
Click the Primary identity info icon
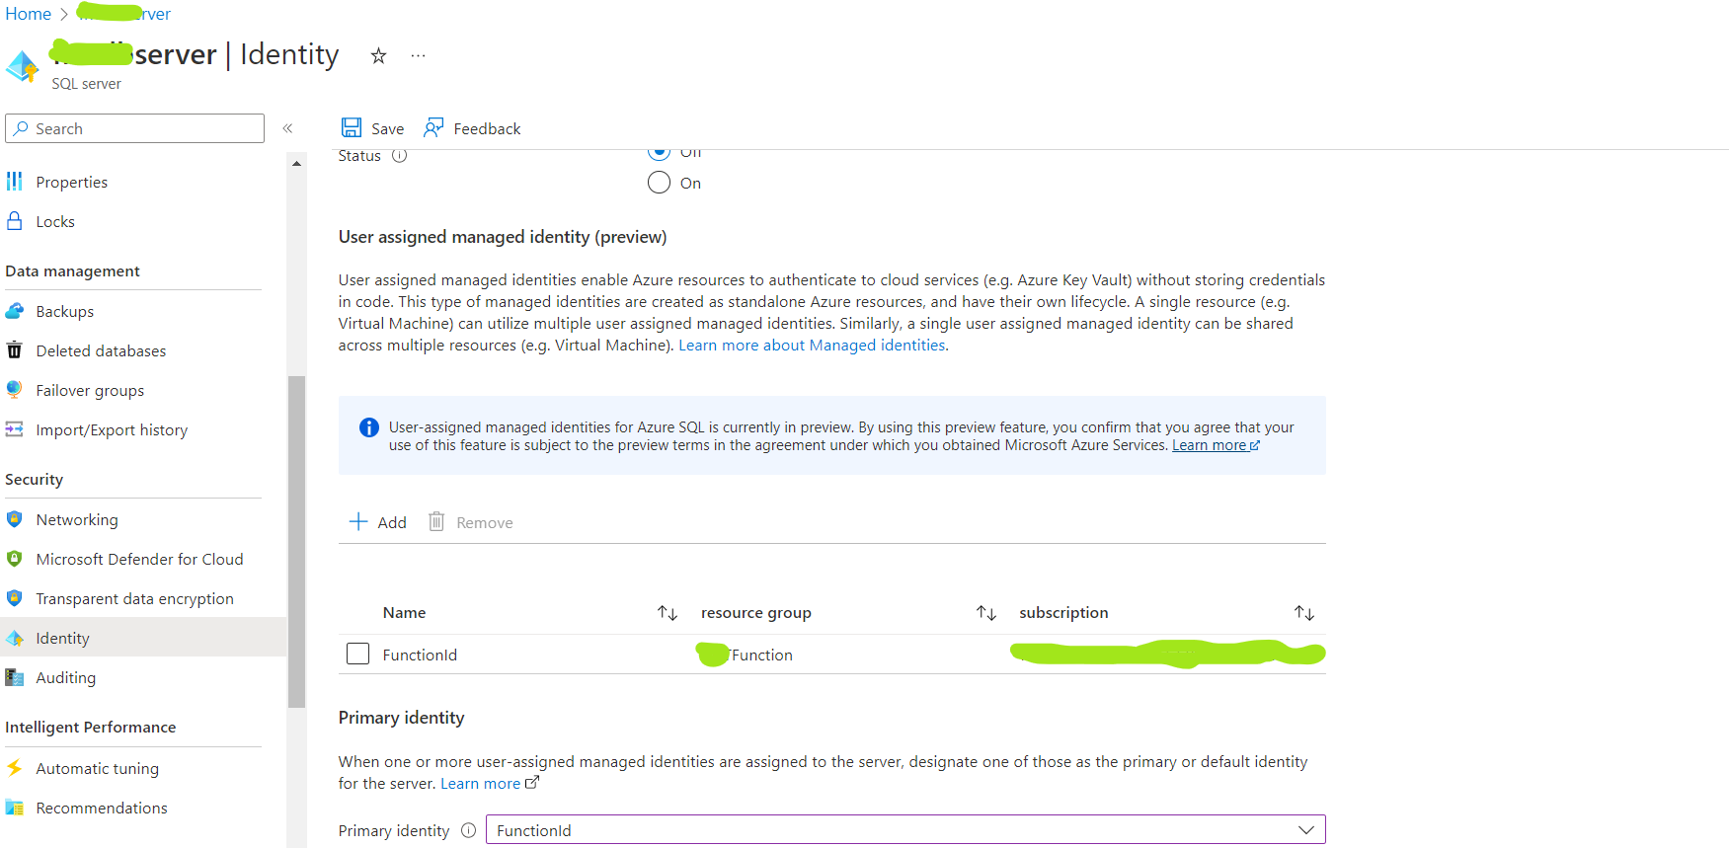pos(468,830)
